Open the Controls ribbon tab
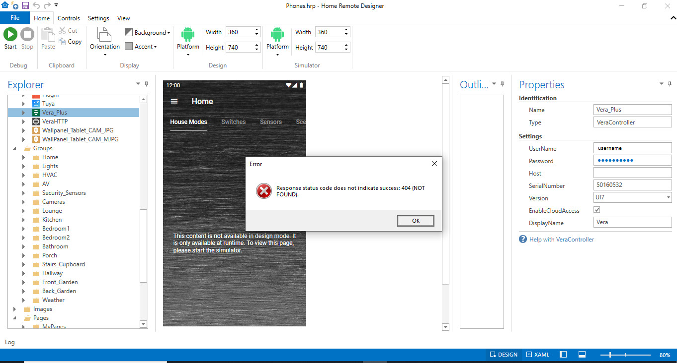This screenshot has width=677, height=363. click(69, 18)
